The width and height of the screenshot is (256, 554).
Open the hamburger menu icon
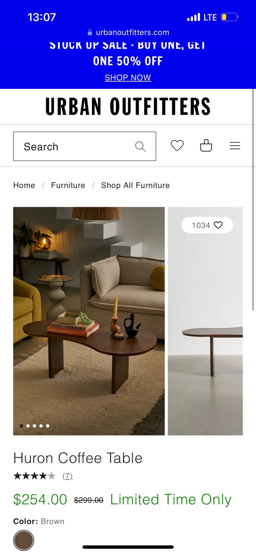coord(235,146)
